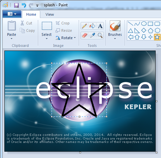
Task: Click the canvas right-edge resize handle
Action: pos(156,101)
